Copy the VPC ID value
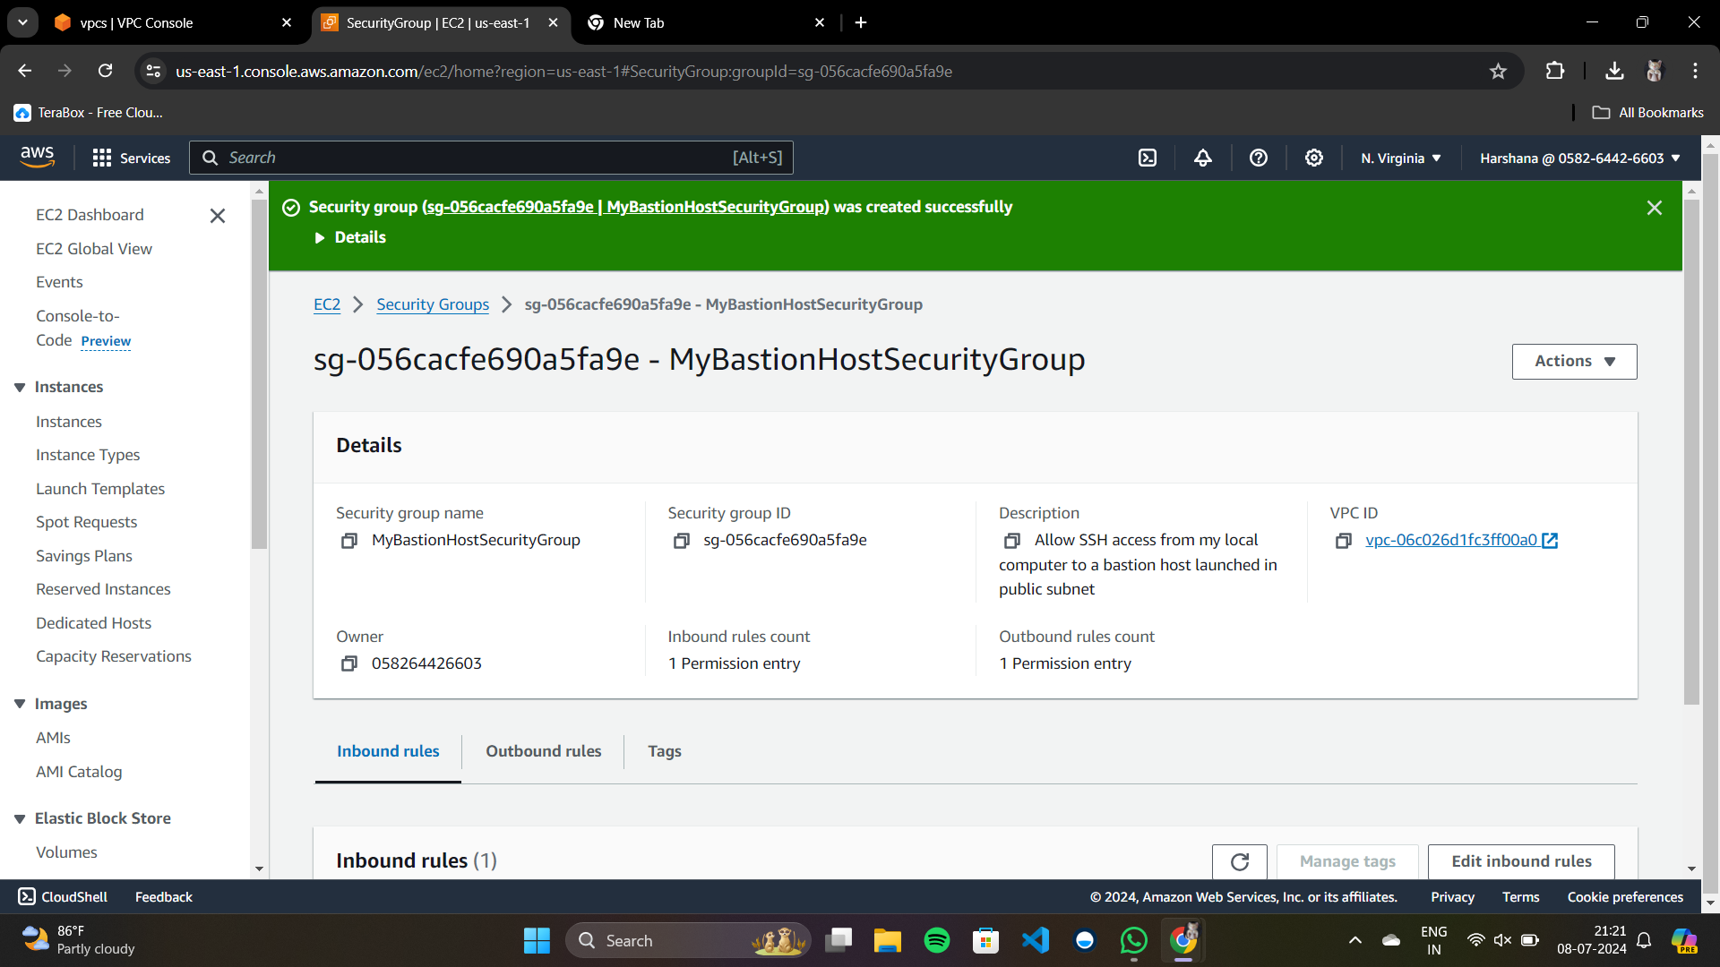1720x967 pixels. click(x=1343, y=541)
